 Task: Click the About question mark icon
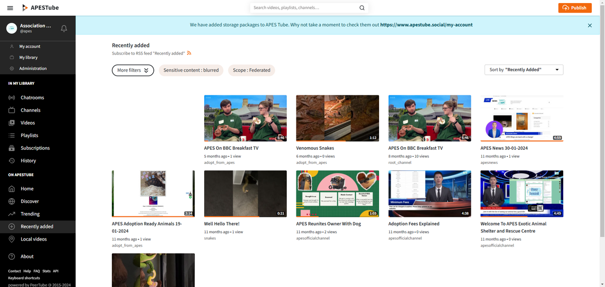tap(12, 256)
